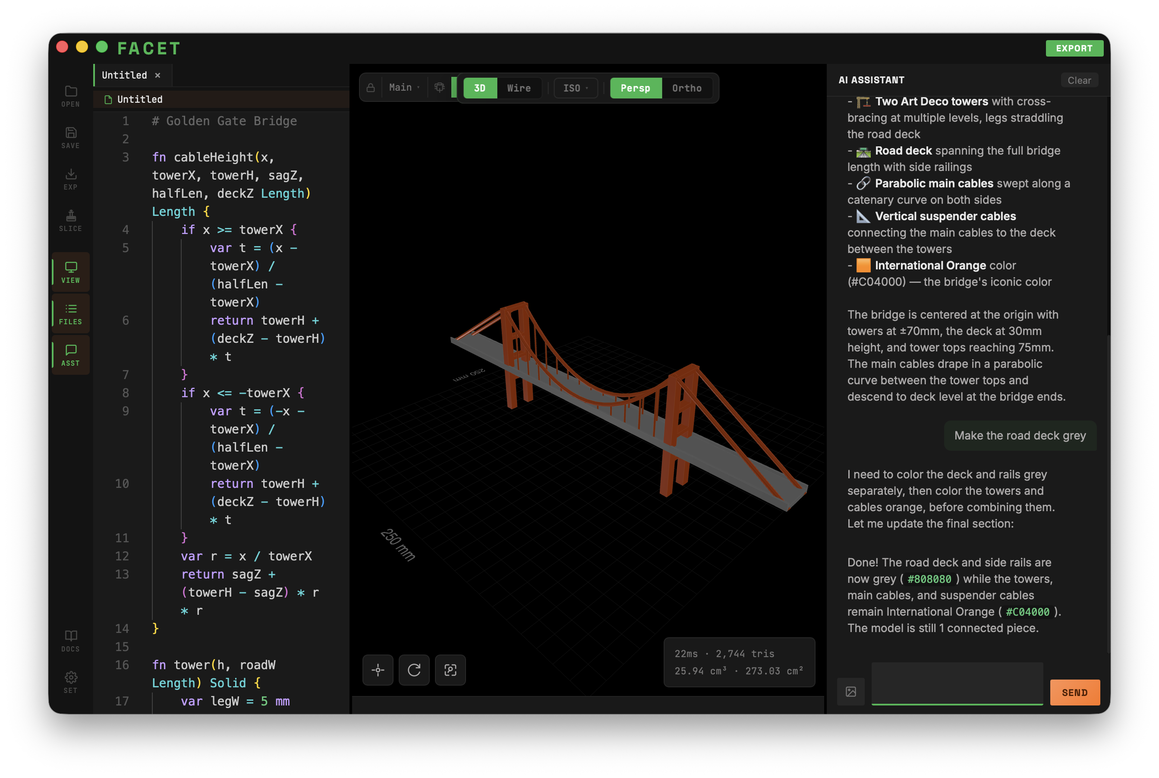
Task: Click the 'var r = x / towerX' line
Action: click(x=246, y=556)
